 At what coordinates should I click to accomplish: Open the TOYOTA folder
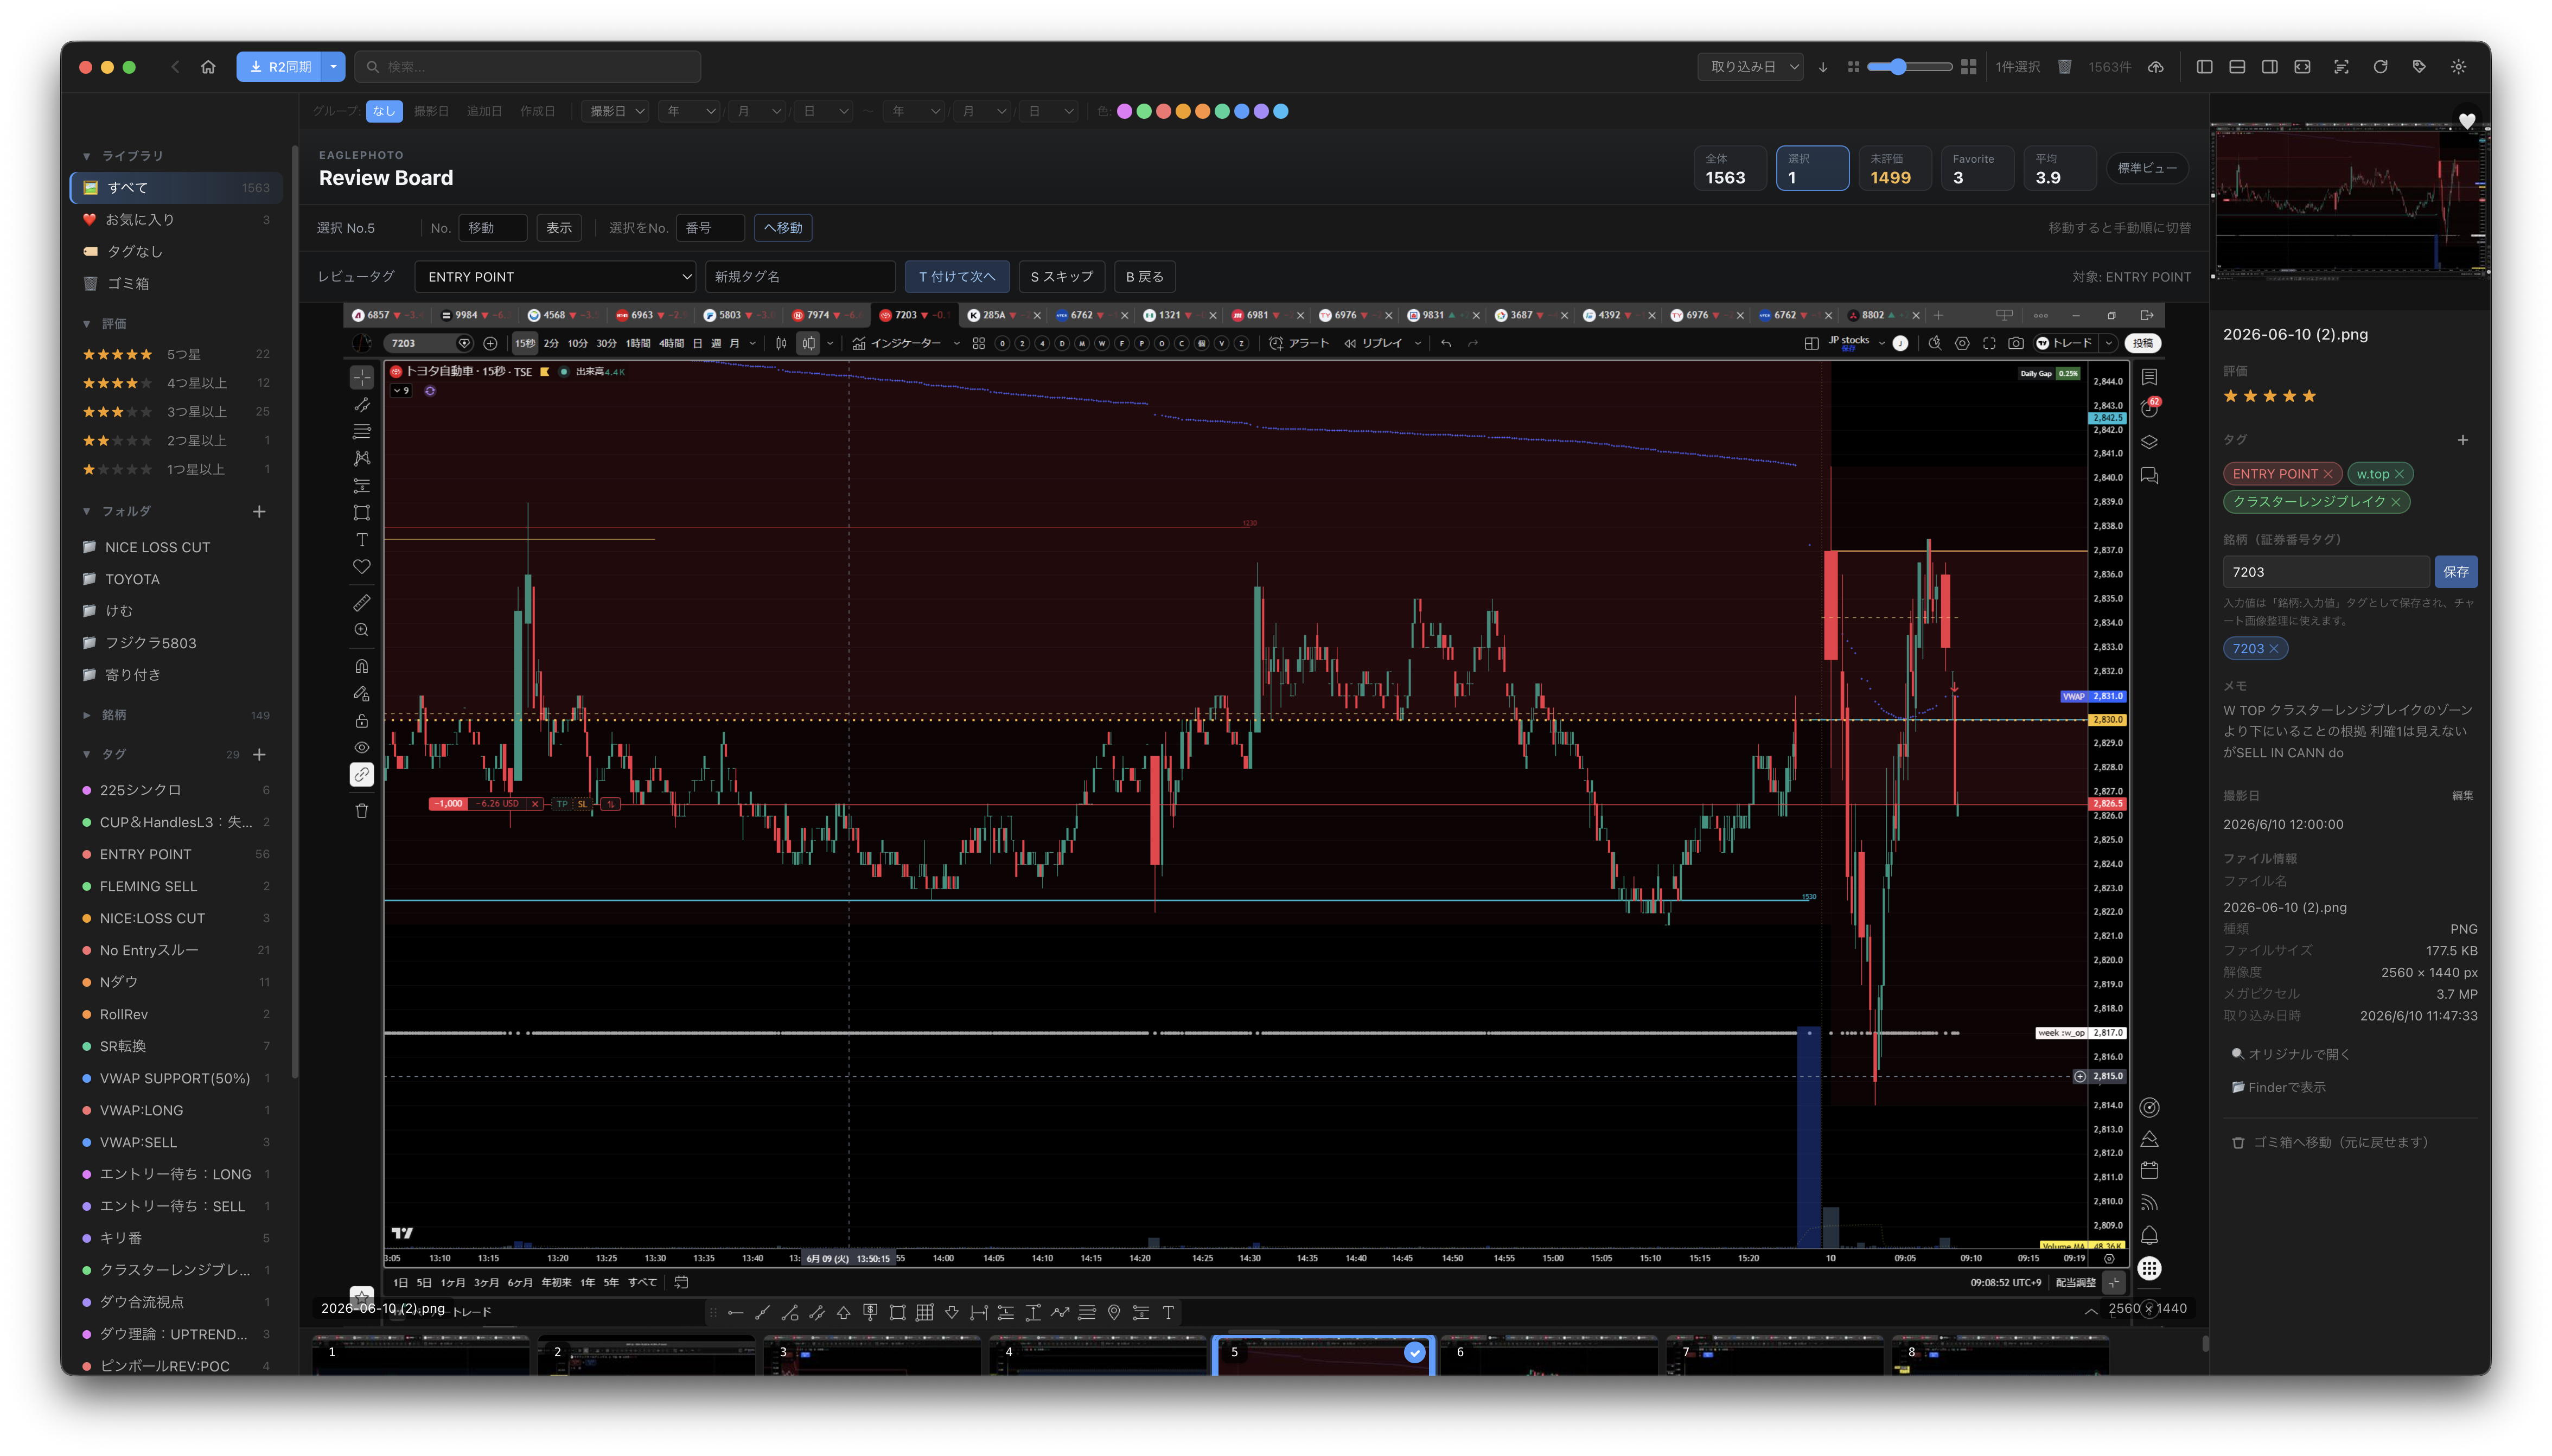point(177,580)
